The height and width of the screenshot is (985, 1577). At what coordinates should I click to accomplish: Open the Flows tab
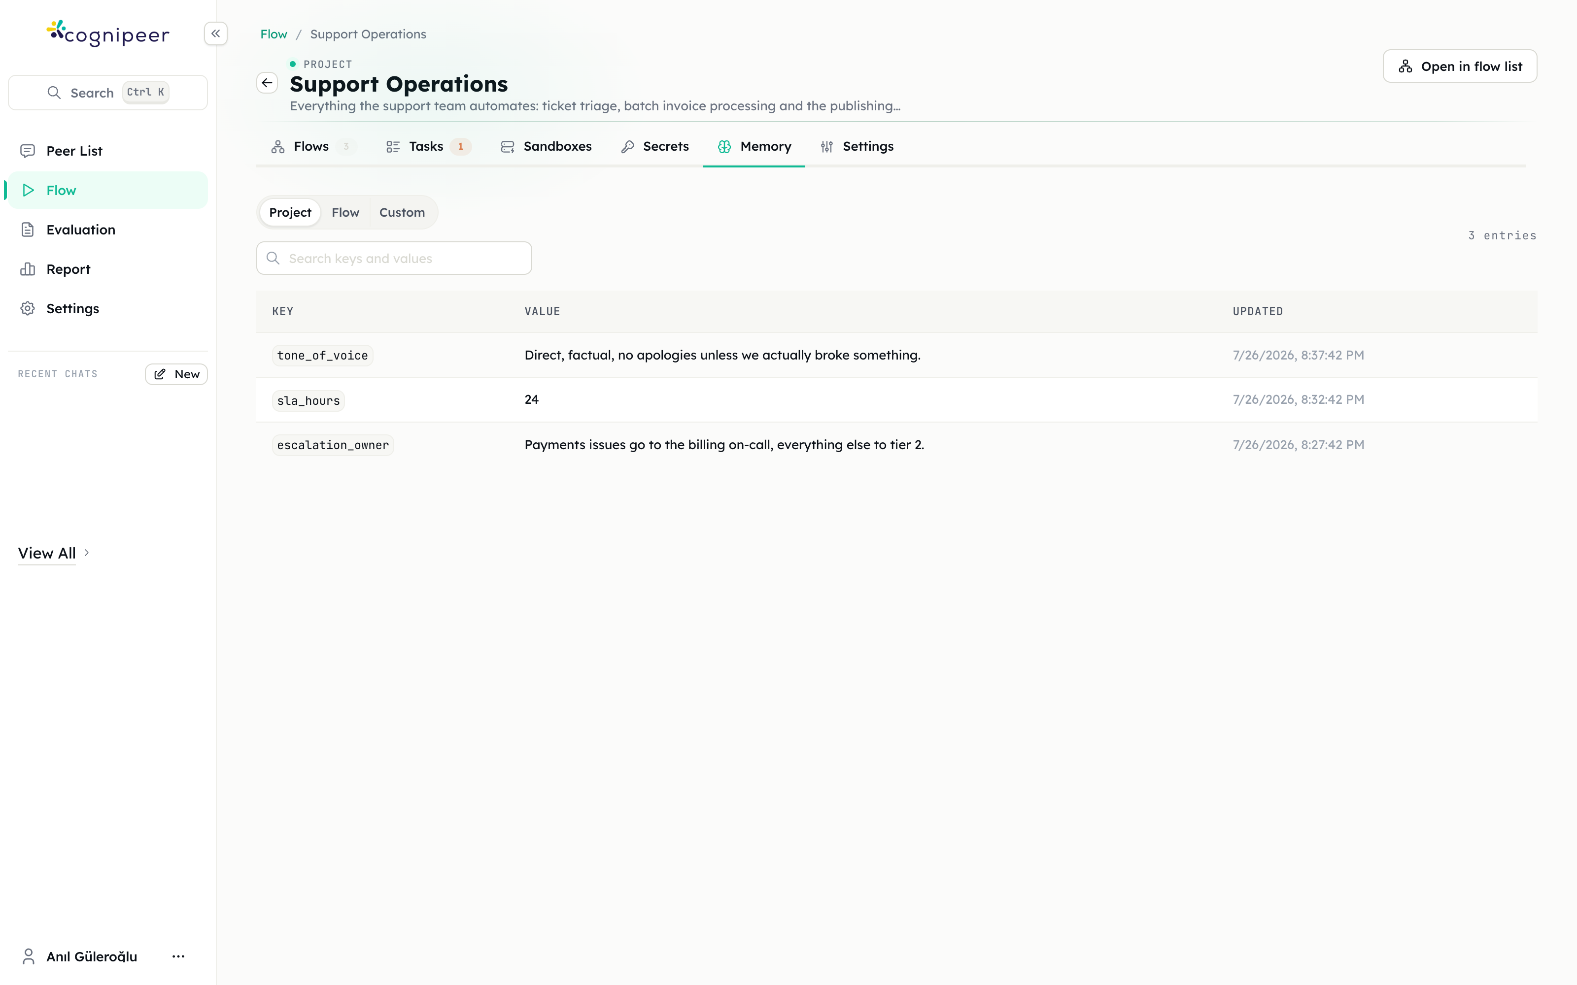(x=312, y=147)
